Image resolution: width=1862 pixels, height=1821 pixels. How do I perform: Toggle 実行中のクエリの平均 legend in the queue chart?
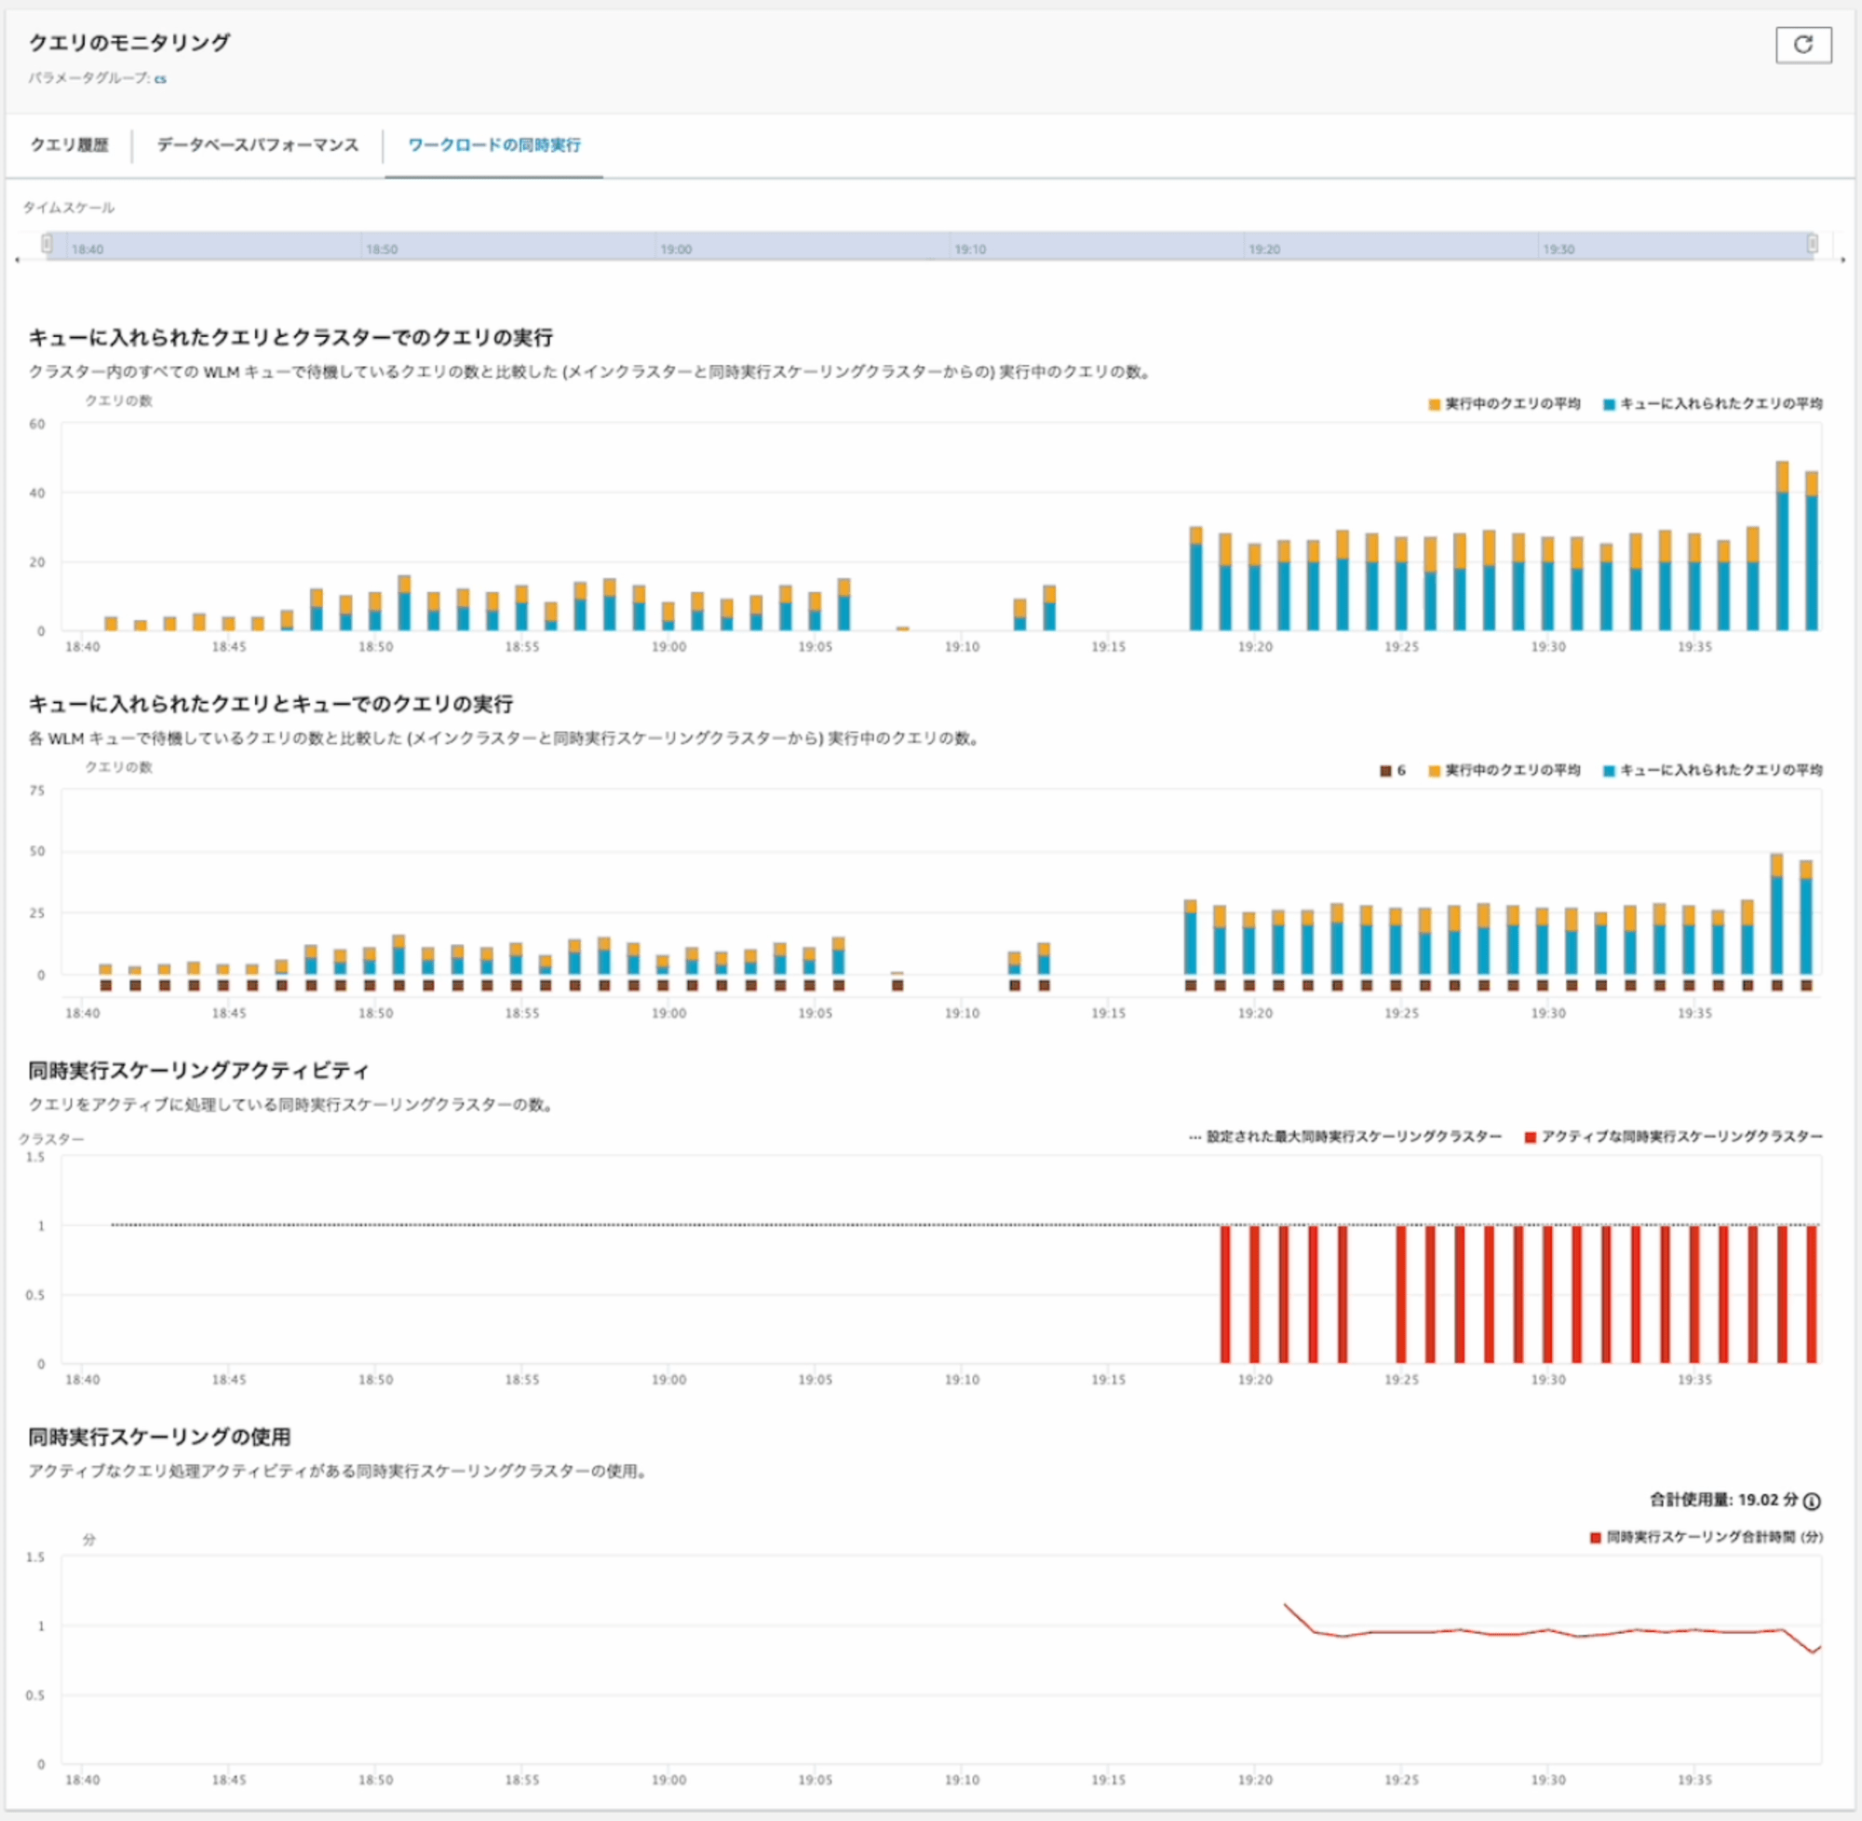[1504, 770]
